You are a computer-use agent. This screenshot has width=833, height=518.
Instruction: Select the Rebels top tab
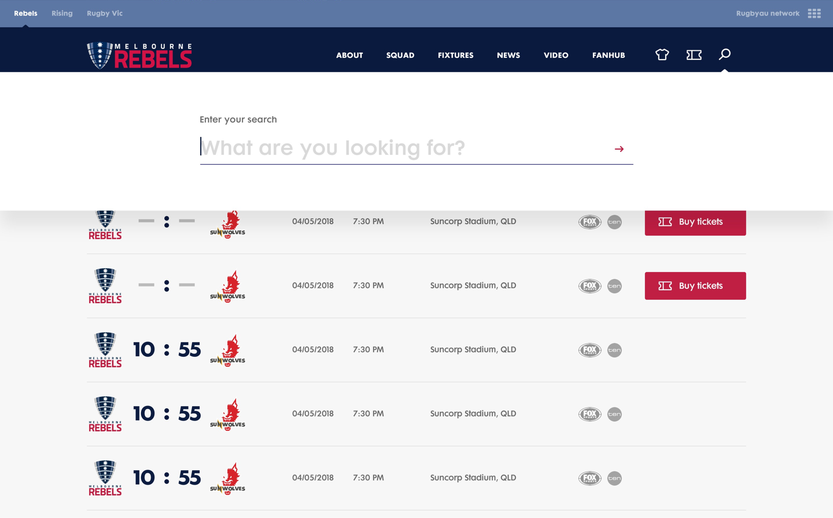point(25,13)
